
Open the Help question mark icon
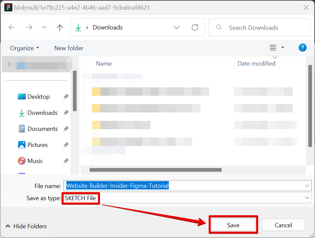[302, 48]
